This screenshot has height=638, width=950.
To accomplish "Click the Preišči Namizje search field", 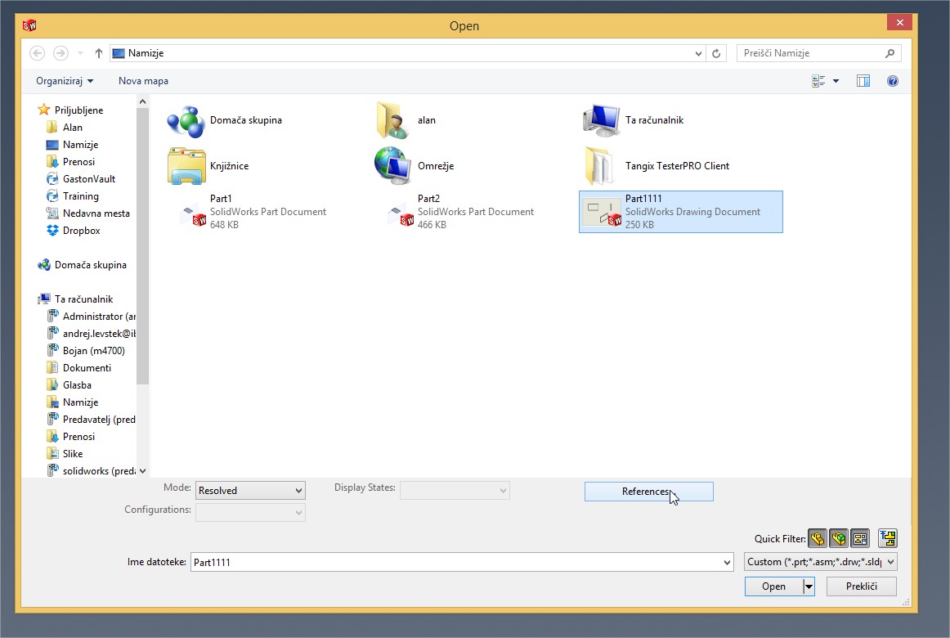I will pos(809,53).
